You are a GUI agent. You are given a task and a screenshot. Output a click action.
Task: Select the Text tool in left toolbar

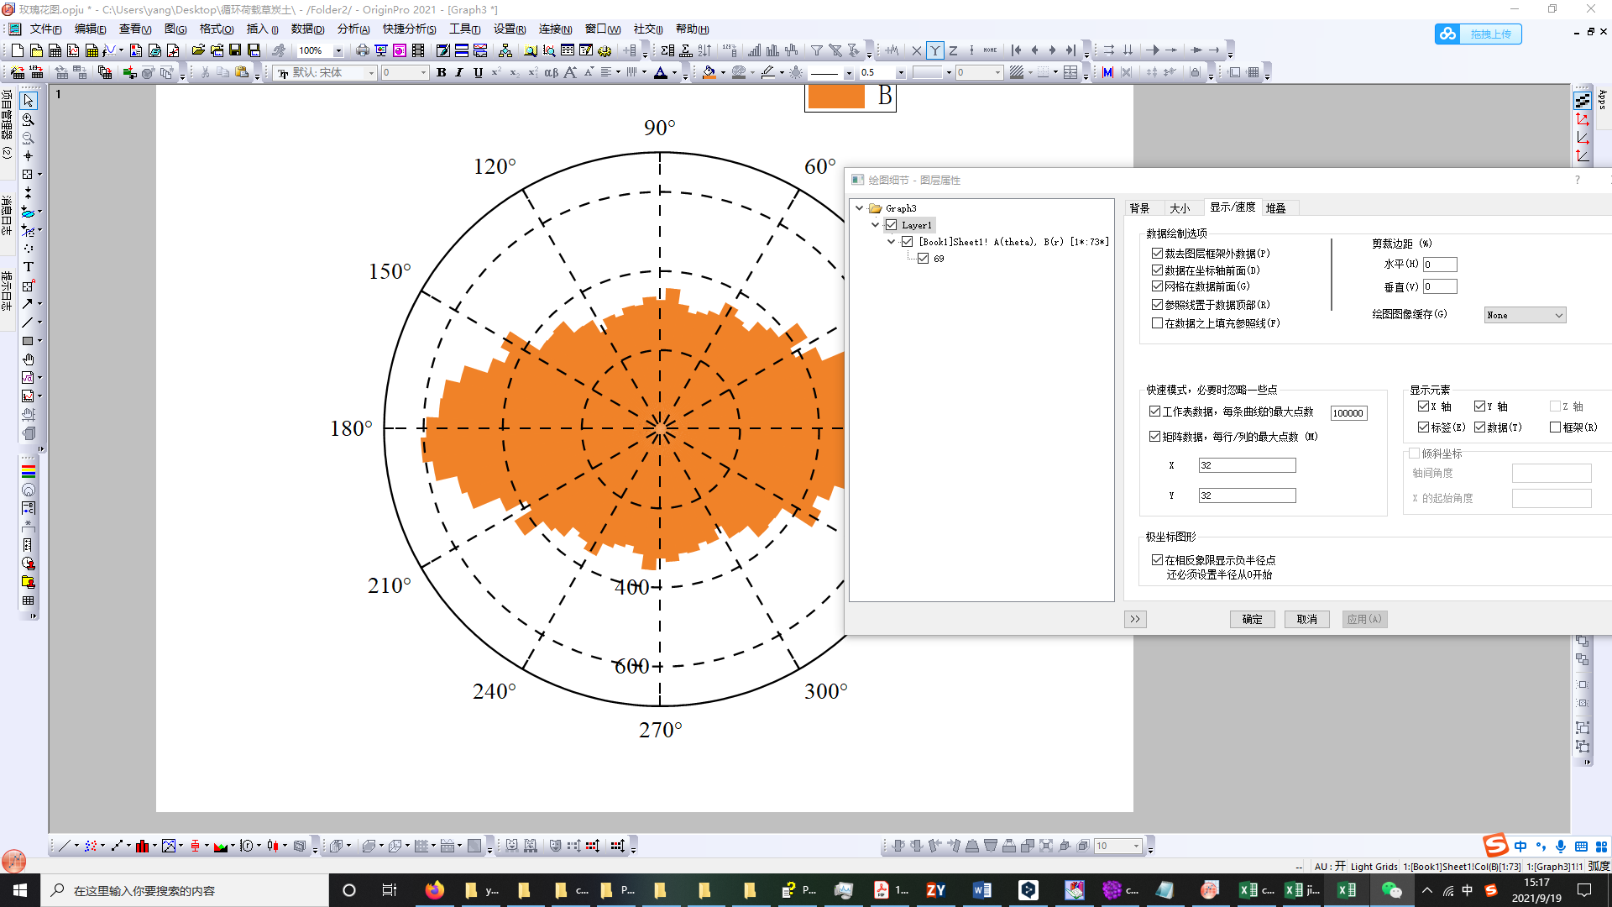coord(28,267)
